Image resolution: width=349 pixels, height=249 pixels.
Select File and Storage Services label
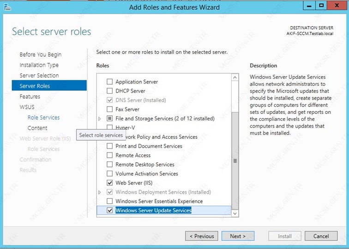pyautogui.click(x=165, y=119)
